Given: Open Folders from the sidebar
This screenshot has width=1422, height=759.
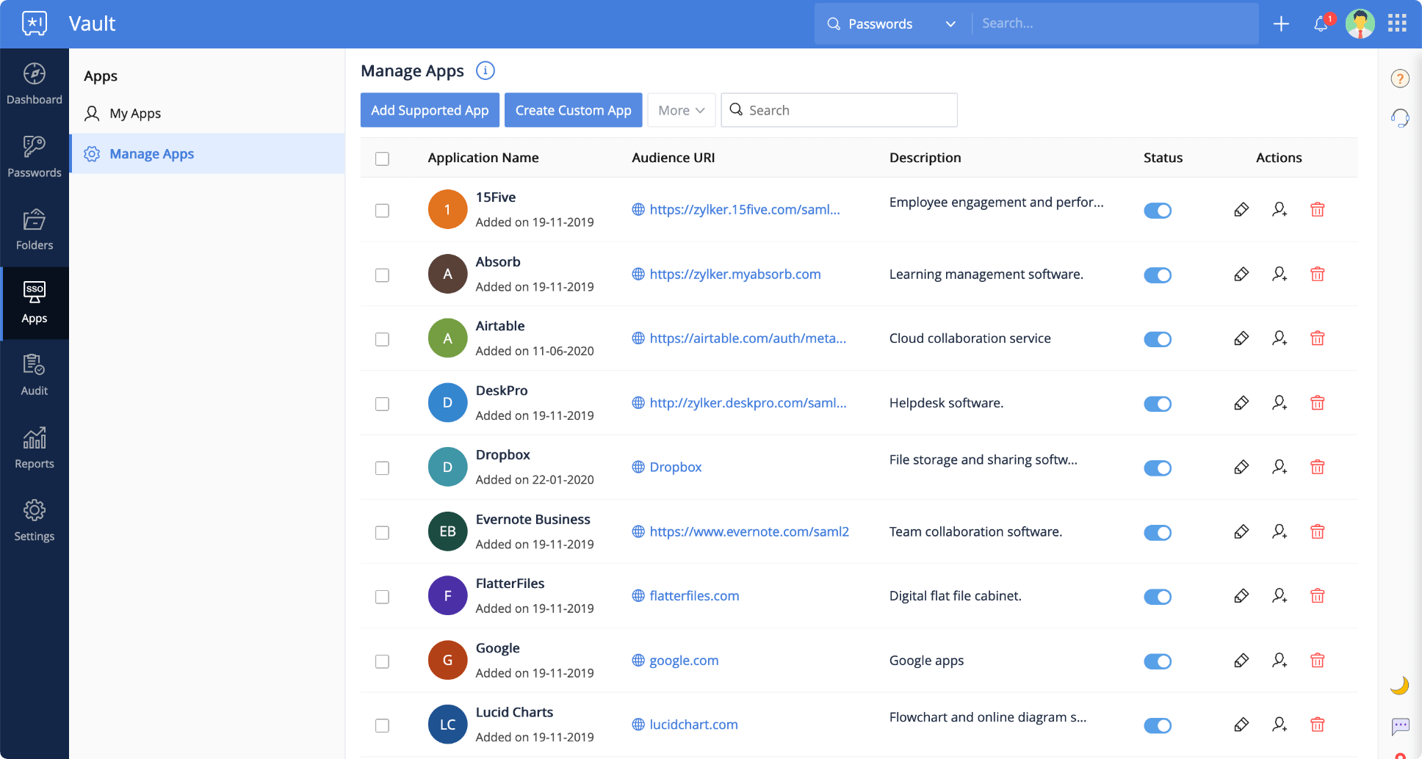Looking at the screenshot, I should tap(35, 230).
